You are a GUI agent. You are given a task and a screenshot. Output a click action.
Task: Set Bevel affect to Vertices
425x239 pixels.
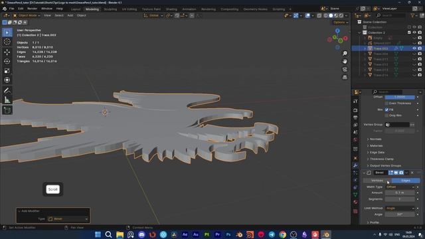tap(377, 181)
